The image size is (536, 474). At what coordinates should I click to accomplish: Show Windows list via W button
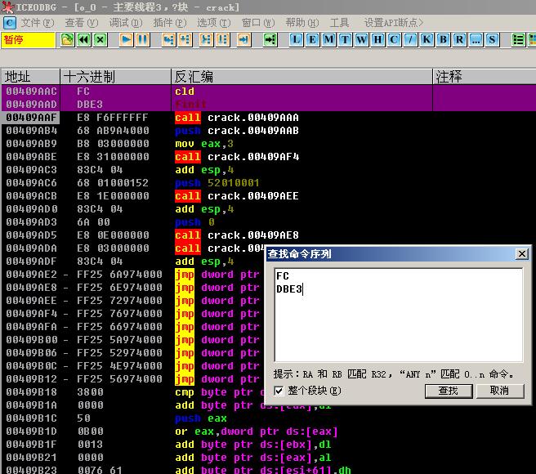pos(362,40)
